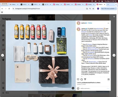Open @myksilk mention

pos(90,55)
